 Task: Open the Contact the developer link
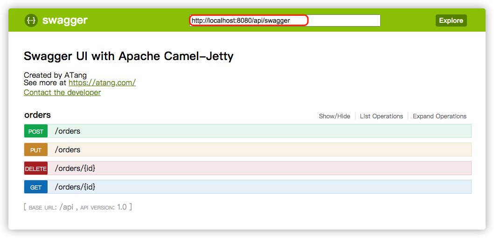click(63, 92)
